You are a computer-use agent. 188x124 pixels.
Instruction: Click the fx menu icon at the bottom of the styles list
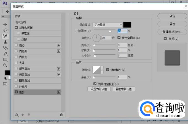click(17, 115)
